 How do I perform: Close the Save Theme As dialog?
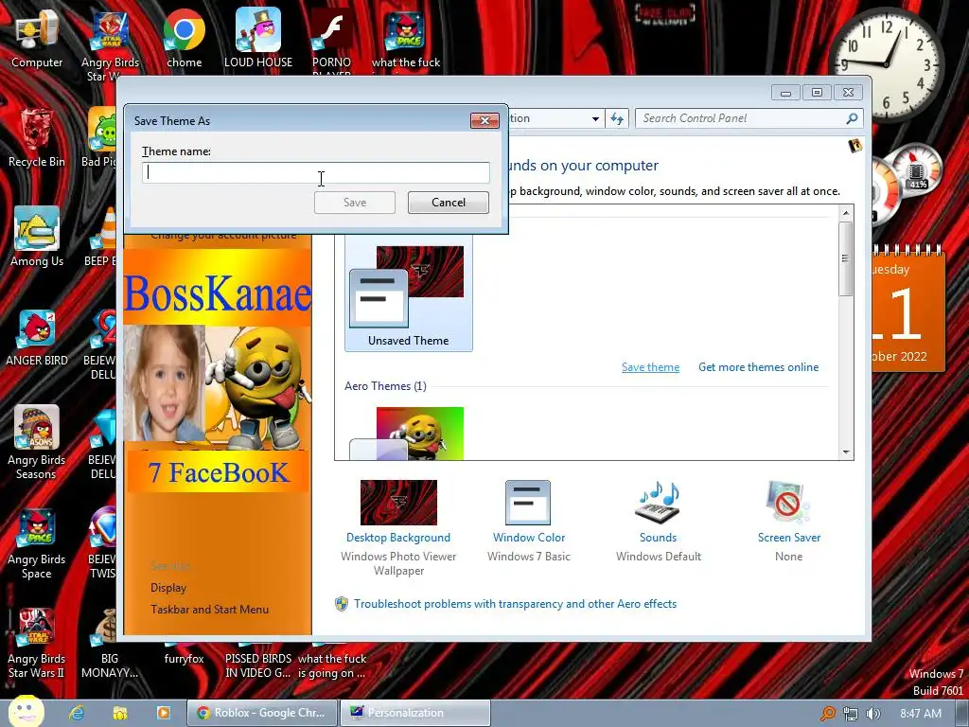point(484,120)
